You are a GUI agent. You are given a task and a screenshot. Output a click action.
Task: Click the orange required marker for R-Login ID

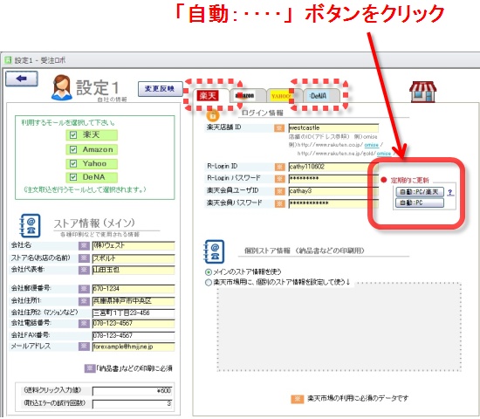[x=279, y=167]
